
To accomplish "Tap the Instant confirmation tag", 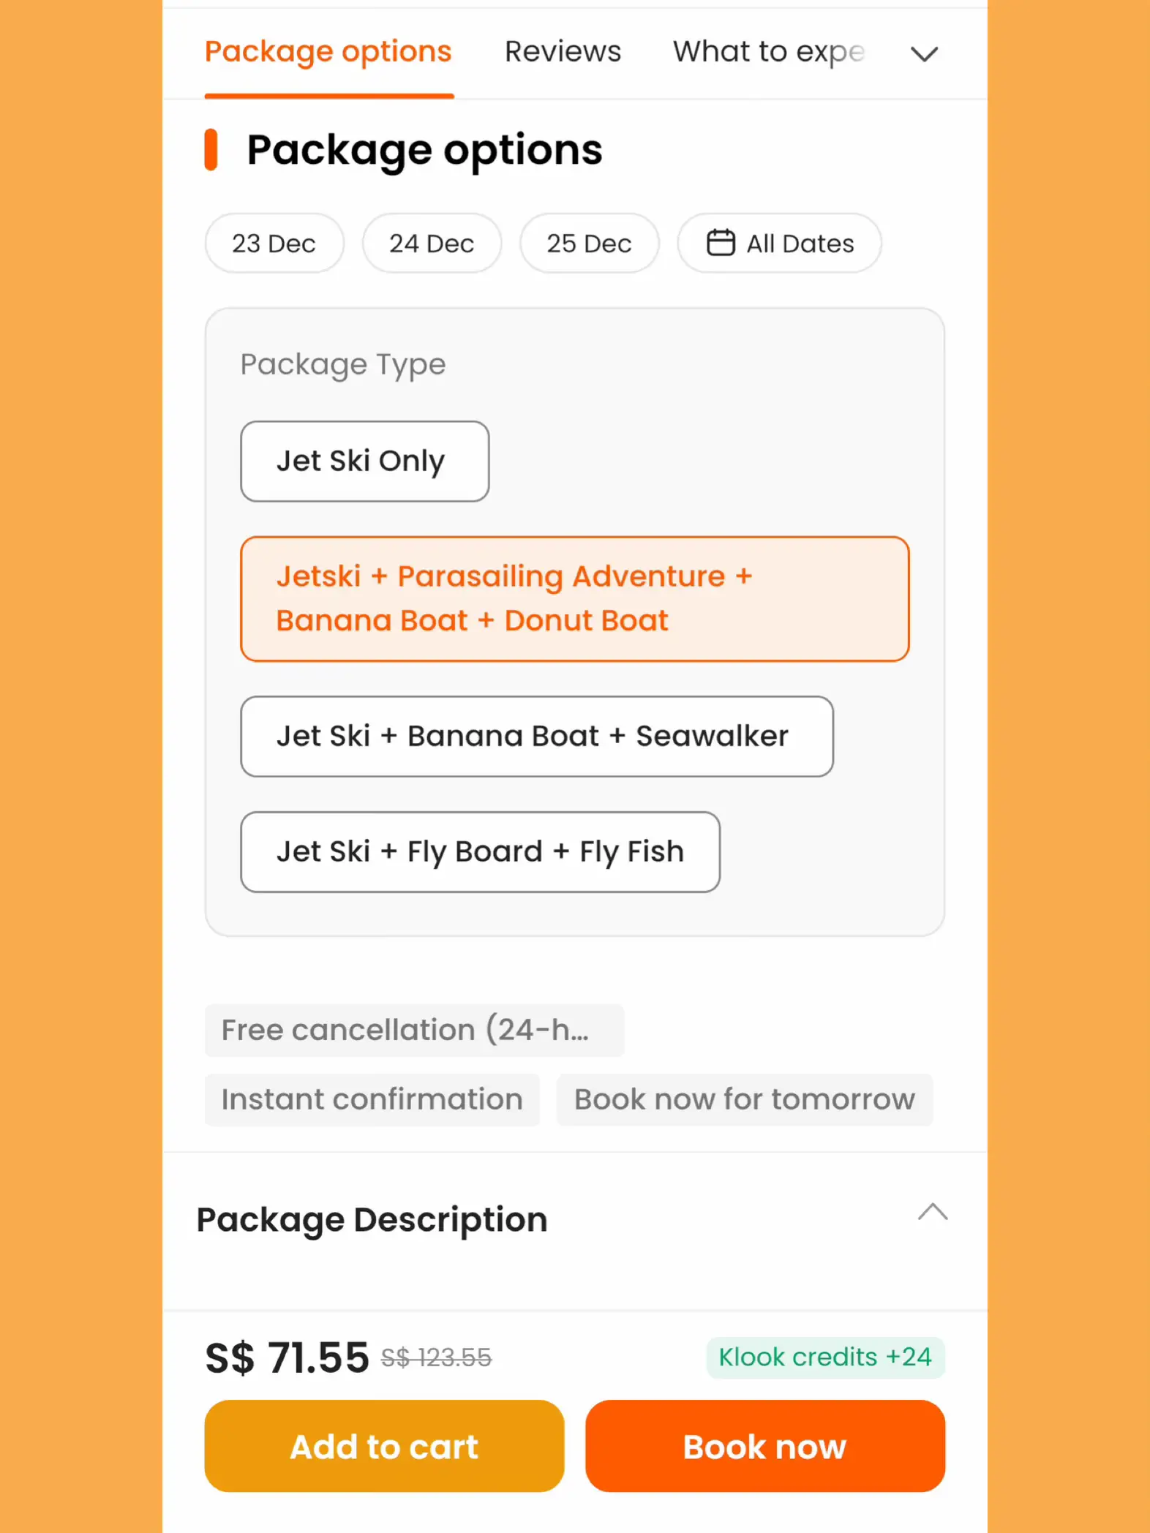I will (372, 1100).
